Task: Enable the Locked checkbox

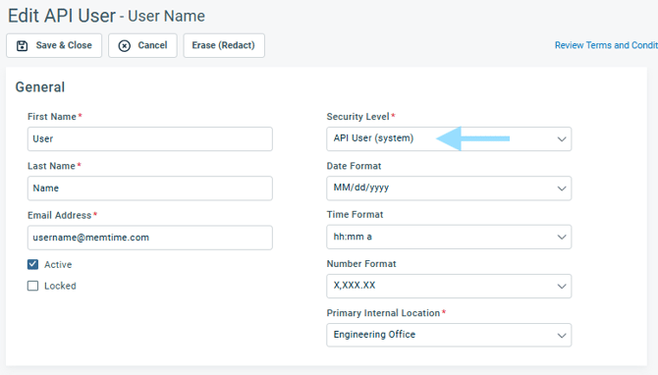Action: tap(32, 286)
